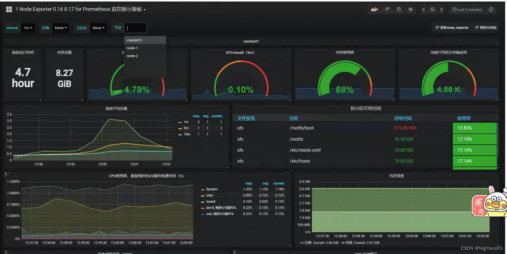Click the 内存信息 panel title

tap(396, 176)
